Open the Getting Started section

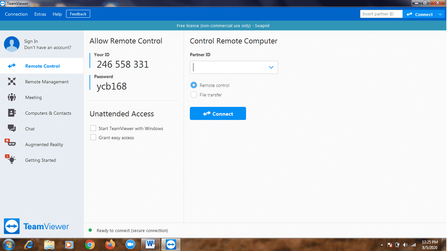[41, 160]
